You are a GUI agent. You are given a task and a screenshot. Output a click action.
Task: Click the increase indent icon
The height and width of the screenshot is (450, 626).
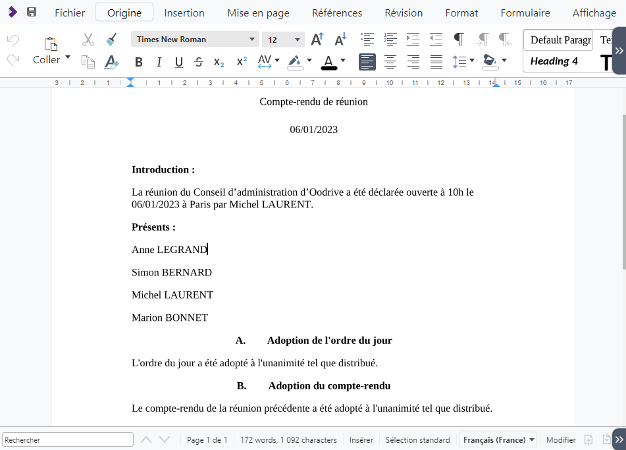pyautogui.click(x=413, y=40)
